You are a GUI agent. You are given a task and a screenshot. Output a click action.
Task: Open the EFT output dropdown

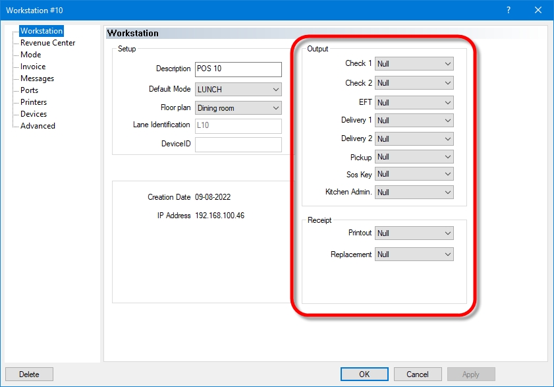[414, 103]
